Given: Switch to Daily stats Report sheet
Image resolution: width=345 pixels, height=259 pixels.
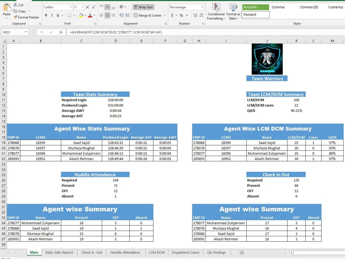Looking at the screenshot, I should pyautogui.click(x=59, y=252).
